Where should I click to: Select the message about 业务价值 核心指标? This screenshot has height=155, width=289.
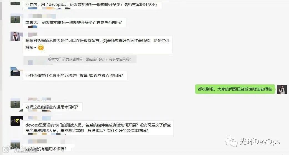point(75,76)
